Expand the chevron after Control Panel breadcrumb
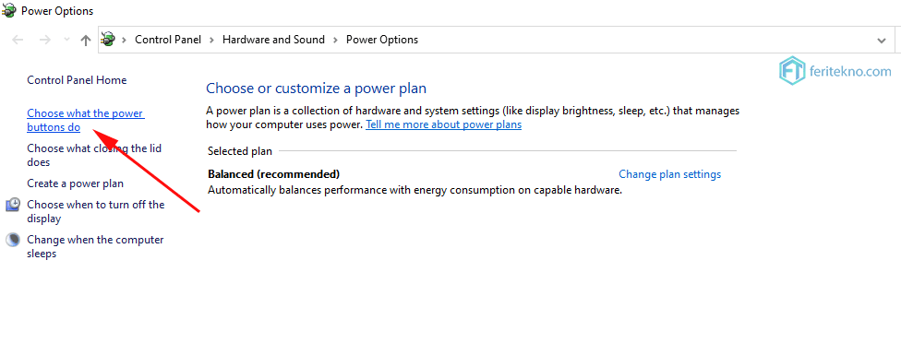901x343 pixels. tap(211, 40)
